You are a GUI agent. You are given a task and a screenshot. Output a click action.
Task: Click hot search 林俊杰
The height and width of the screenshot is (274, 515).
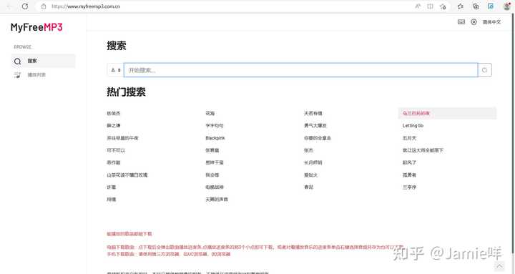pos(114,113)
